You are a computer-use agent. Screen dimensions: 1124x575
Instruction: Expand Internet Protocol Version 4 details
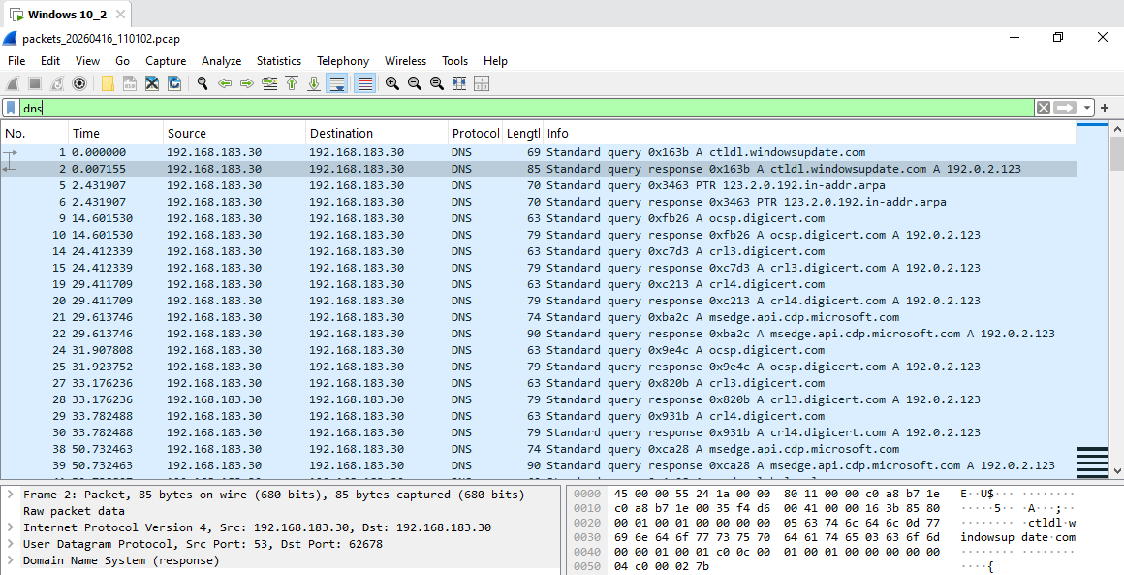click(11, 527)
